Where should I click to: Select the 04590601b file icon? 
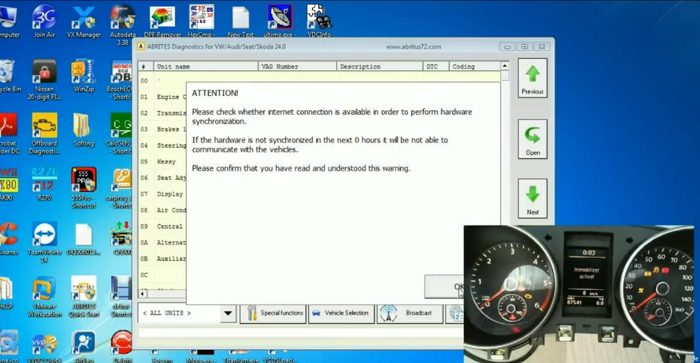pyautogui.click(x=83, y=239)
